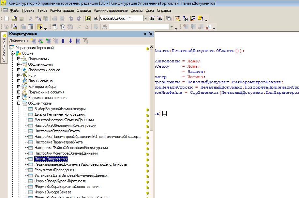Open the Конфигурация menu

click(x=62, y=10)
